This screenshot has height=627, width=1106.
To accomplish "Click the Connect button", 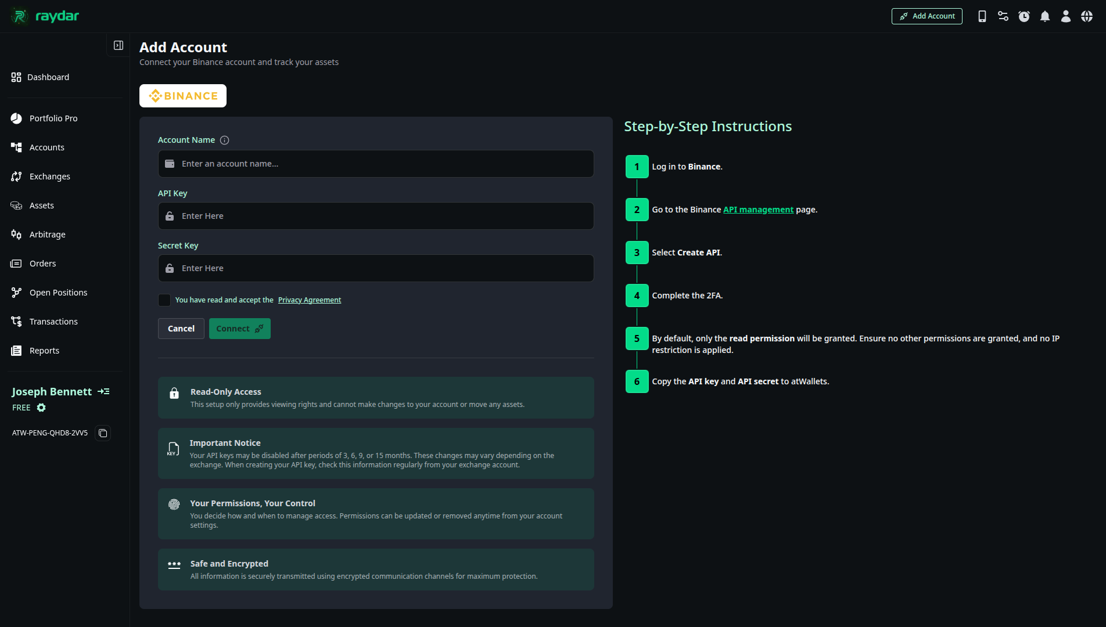I will click(x=239, y=328).
